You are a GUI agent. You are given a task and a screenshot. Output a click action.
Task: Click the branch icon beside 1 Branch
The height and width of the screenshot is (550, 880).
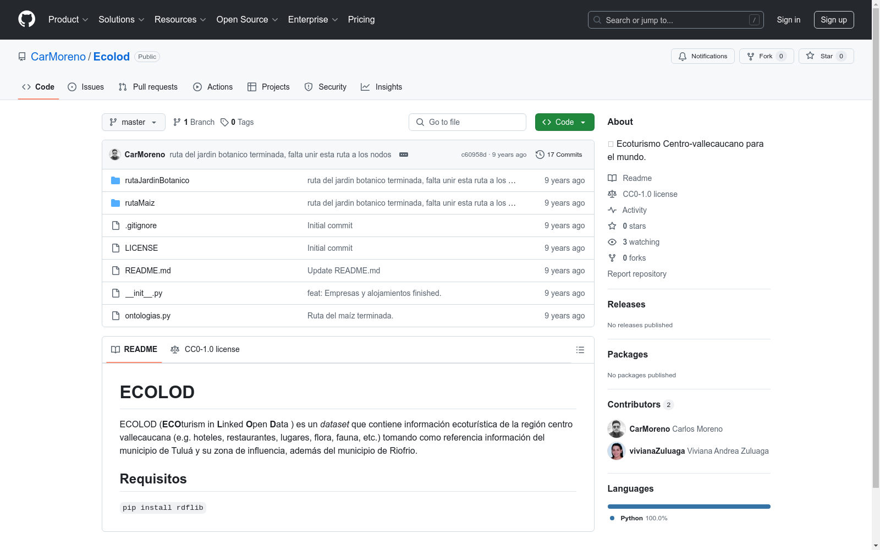(177, 122)
